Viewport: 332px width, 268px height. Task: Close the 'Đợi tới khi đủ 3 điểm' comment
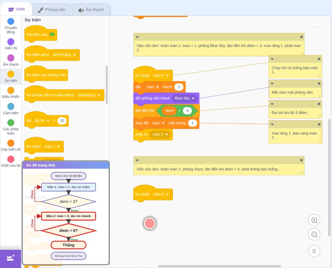(319, 104)
